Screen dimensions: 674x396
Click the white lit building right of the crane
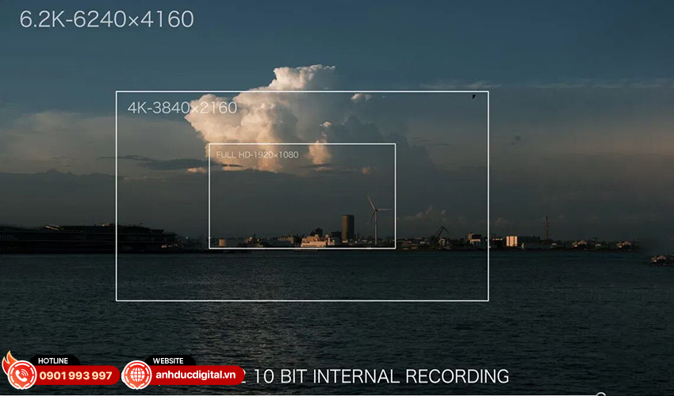[511, 241]
